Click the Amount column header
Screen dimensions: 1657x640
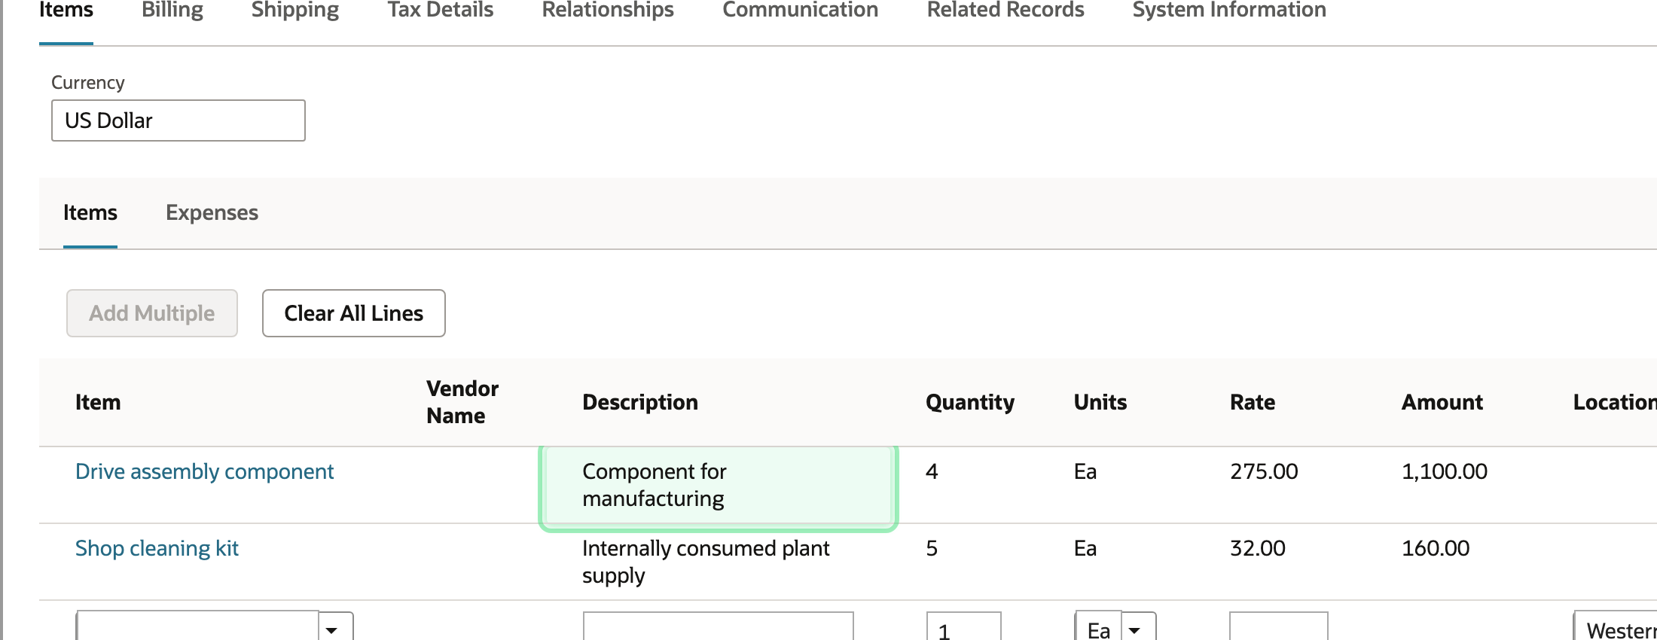(1442, 402)
